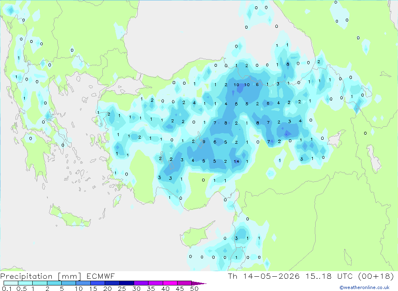Image resolution: width=398 pixels, height=291 pixels.
Task: Click the legend label "0.5"
Action: pos(21,289)
